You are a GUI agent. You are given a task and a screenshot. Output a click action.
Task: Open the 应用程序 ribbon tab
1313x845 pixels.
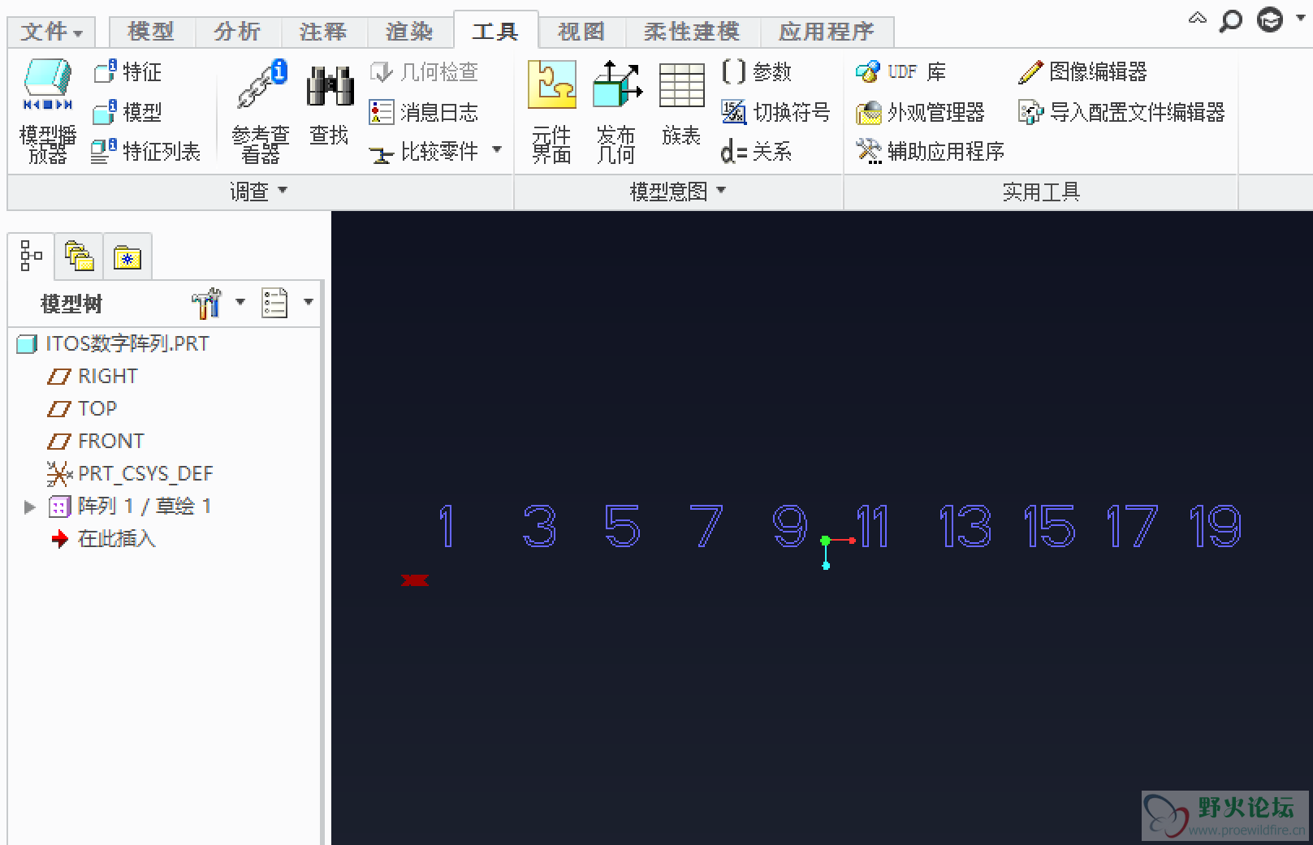point(827,32)
